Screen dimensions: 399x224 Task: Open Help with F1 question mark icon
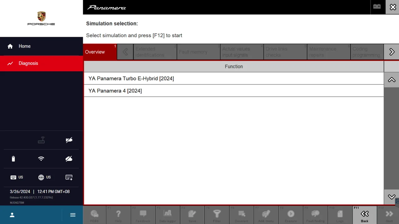[118, 215]
